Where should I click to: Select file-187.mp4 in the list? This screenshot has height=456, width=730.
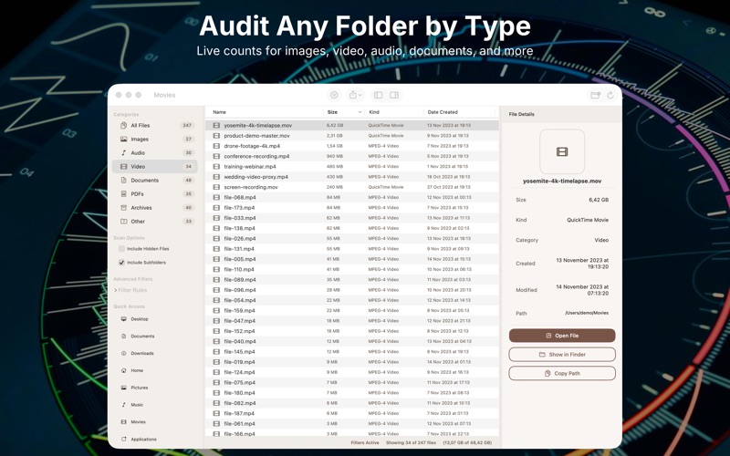pos(352,413)
